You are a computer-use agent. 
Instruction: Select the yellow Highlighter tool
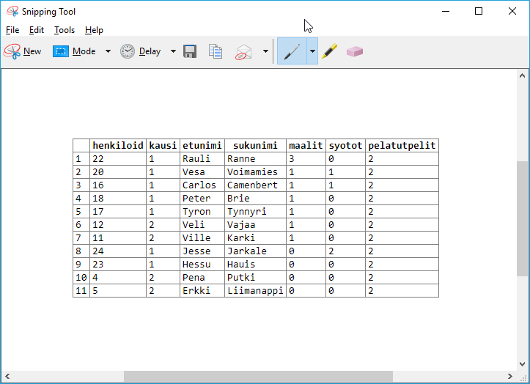pos(330,51)
